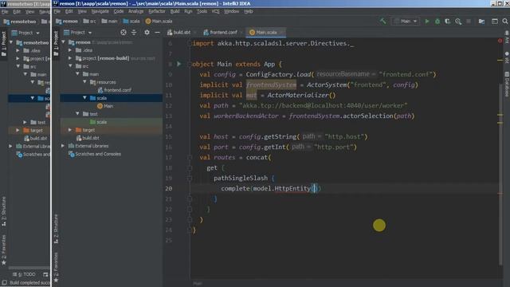Collapse the resources folder
This screenshot has width=510, height=287.
pyautogui.click(x=84, y=82)
